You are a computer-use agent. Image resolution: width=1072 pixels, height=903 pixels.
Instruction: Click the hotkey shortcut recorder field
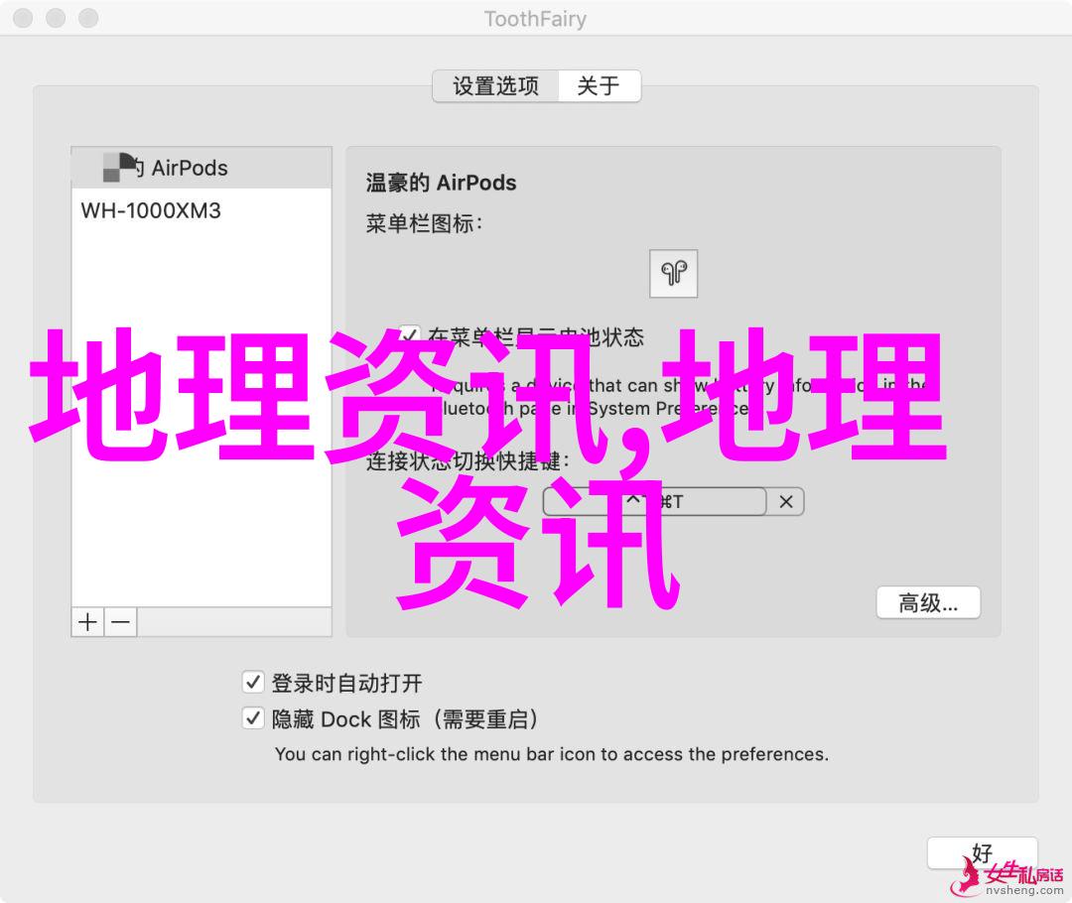(654, 502)
